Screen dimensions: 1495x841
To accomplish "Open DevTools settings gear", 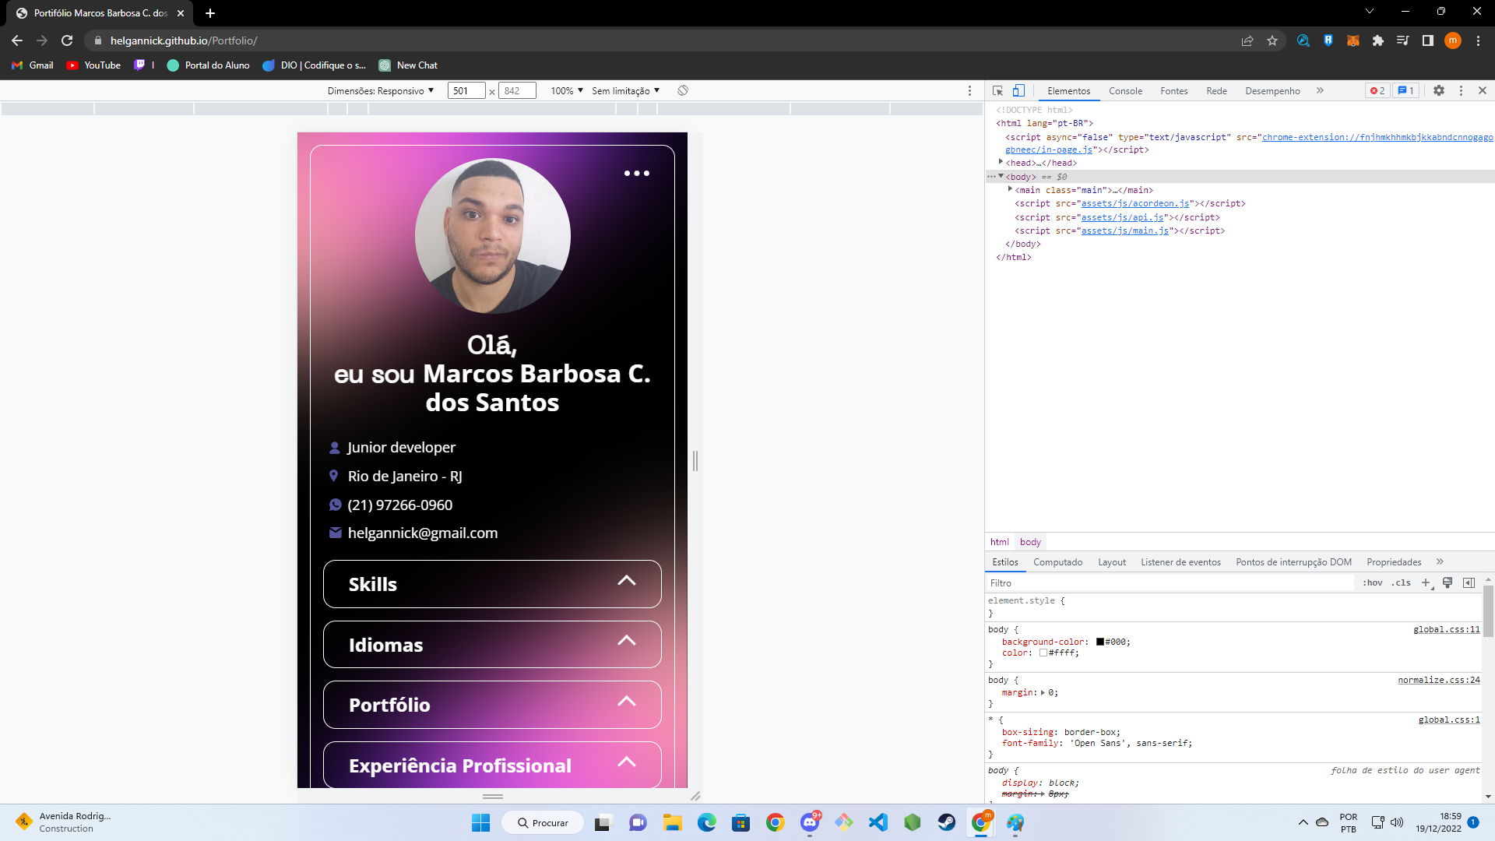I will (x=1439, y=91).
